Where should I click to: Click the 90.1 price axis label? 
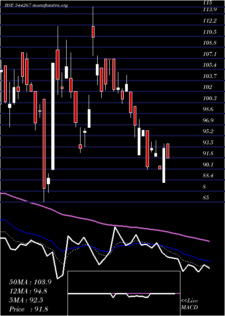point(208,165)
